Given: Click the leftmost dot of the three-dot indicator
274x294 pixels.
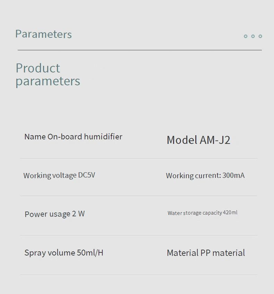Looking at the screenshot, I should [x=246, y=36].
